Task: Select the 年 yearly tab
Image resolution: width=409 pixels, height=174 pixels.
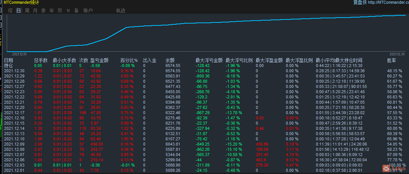Action: pyautogui.click(x=52, y=10)
